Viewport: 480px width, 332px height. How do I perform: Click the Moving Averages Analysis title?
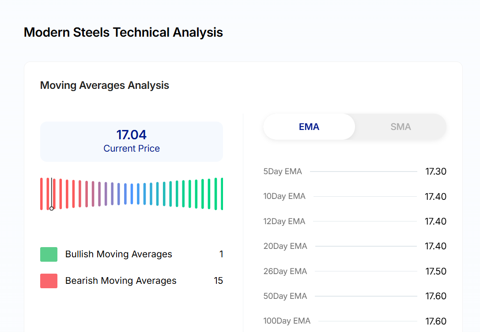105,85
